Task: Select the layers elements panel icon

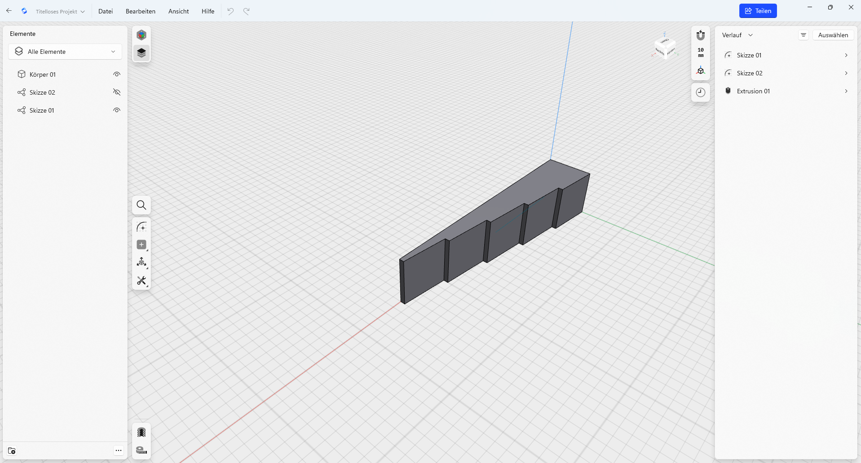Action: [x=141, y=53]
